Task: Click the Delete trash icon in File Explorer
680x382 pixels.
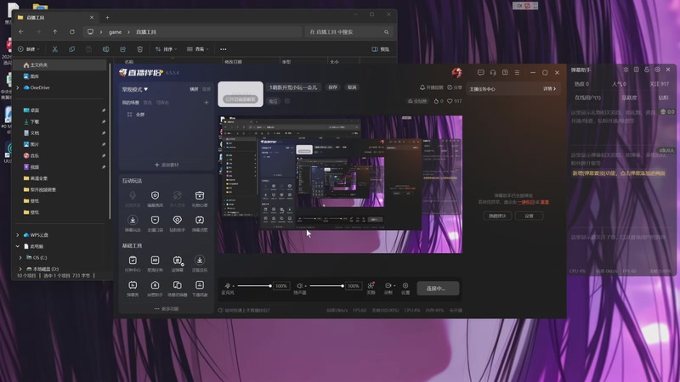Action: tap(139, 49)
